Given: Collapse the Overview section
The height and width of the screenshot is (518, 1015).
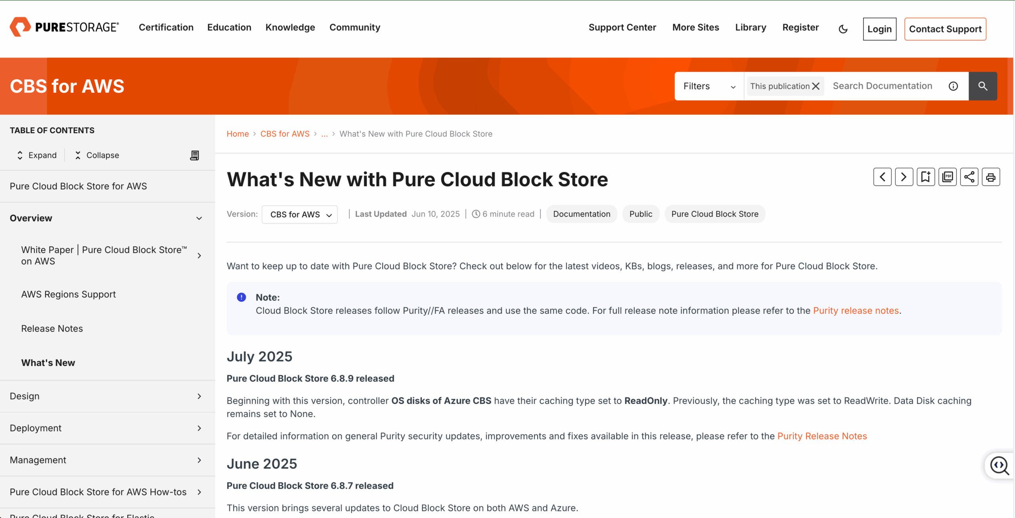Looking at the screenshot, I should click(x=199, y=218).
